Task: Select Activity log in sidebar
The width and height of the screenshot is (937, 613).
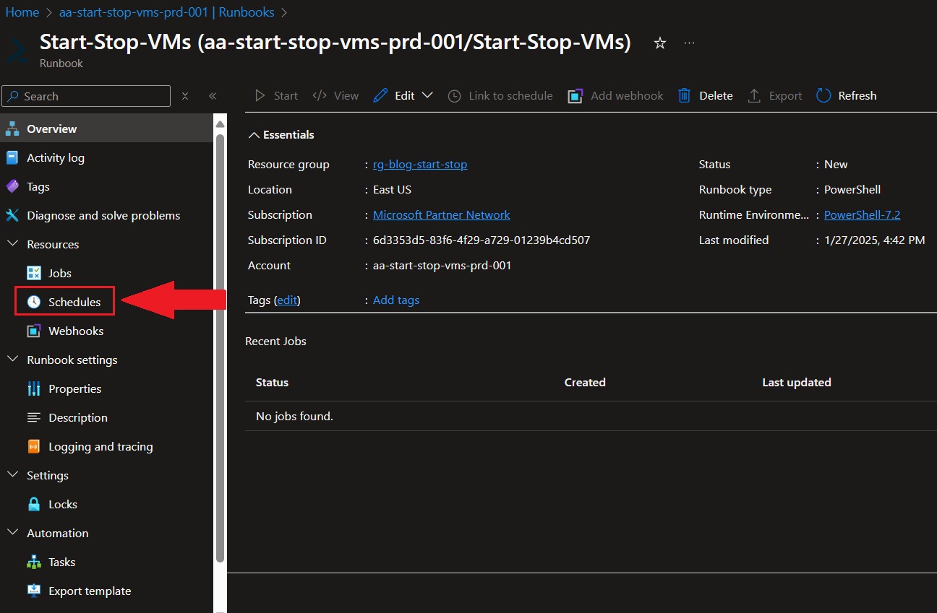Action: pyautogui.click(x=55, y=157)
